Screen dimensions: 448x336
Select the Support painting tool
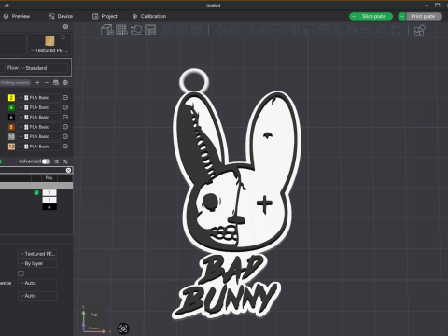tap(308, 31)
